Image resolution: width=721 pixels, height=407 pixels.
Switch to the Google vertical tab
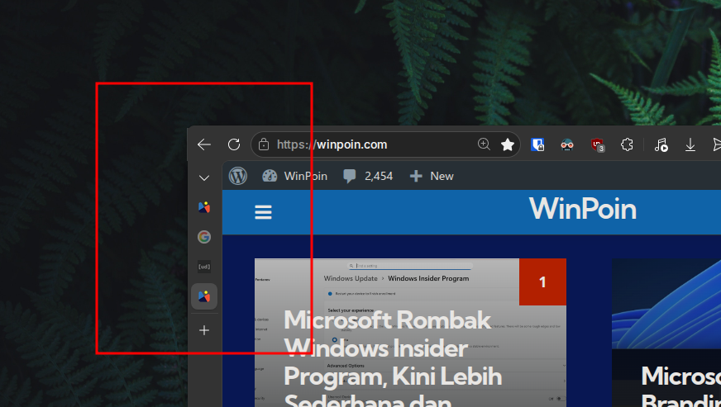[x=204, y=237]
